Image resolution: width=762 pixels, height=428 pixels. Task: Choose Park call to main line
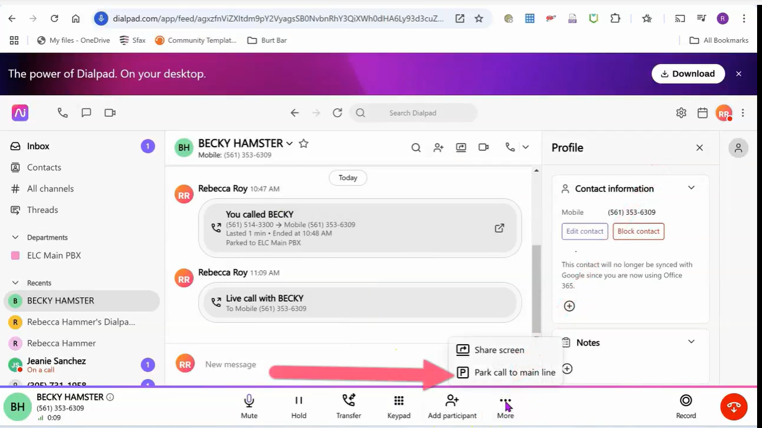point(505,372)
